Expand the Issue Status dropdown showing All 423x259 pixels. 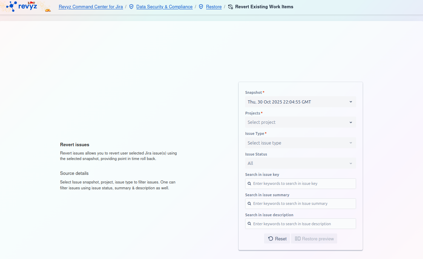[300, 163]
